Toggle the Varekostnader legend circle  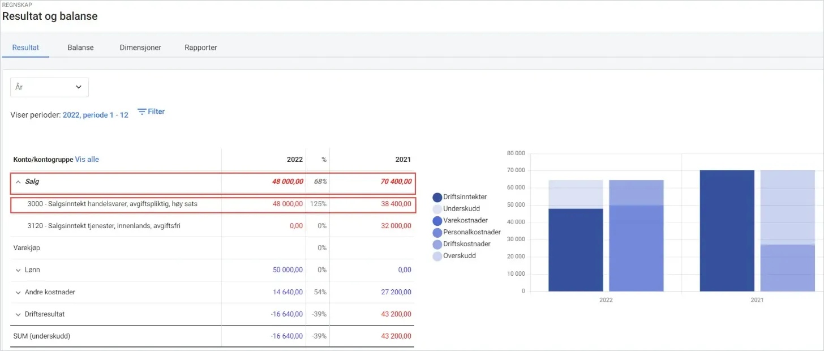[437, 221]
